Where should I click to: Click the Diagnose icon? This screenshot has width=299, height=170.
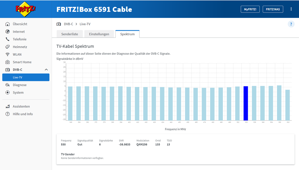pos(7,85)
